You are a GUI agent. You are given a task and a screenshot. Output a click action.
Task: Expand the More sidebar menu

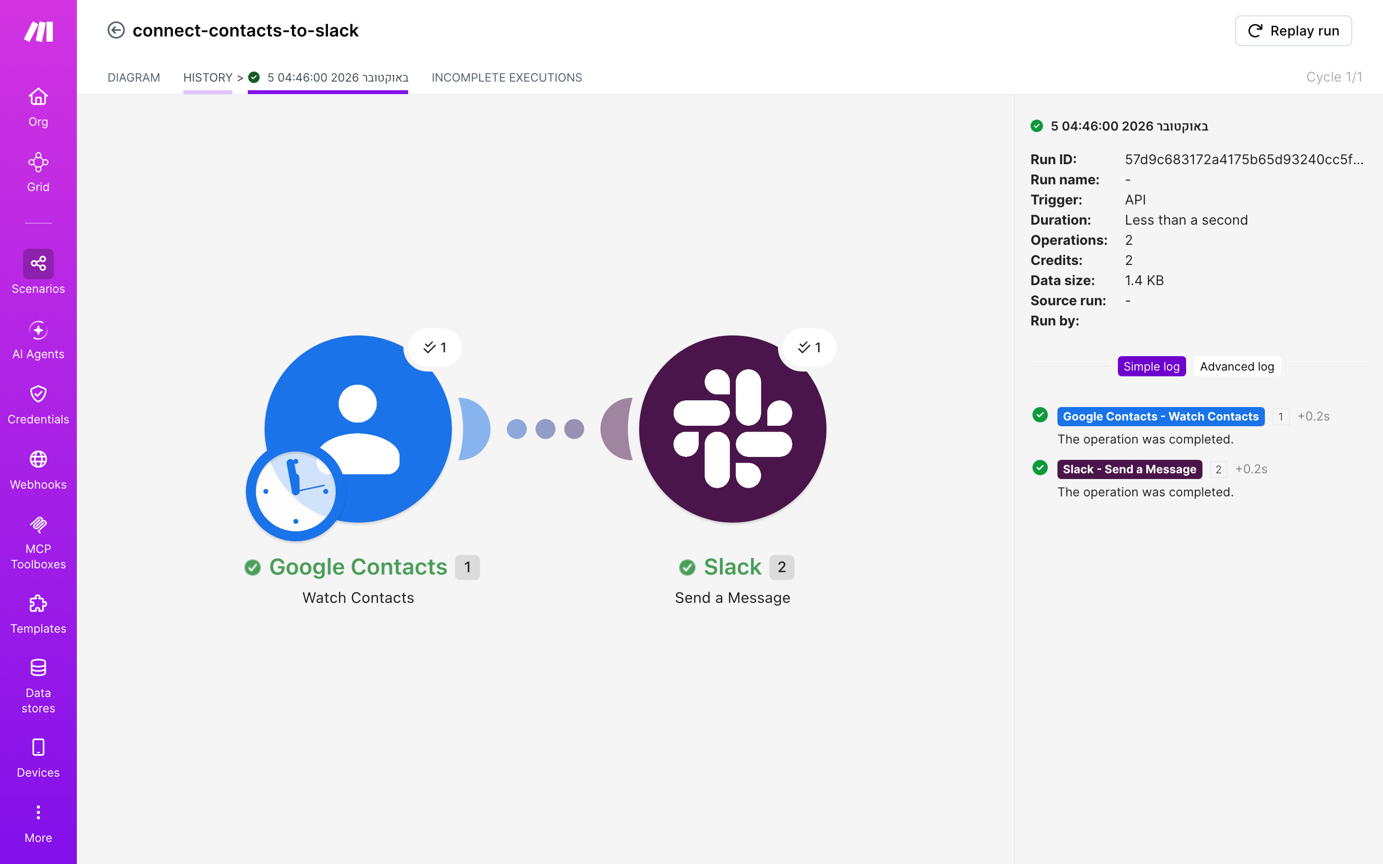(38, 824)
